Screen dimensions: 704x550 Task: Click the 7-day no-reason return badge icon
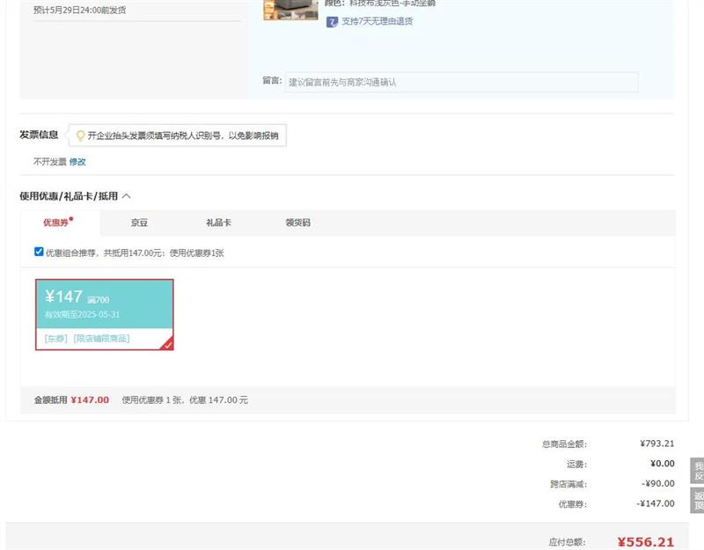pos(332,21)
